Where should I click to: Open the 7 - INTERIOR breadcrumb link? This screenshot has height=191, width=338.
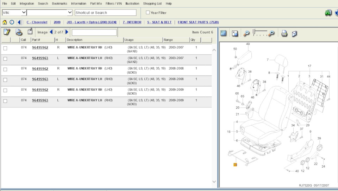click(x=132, y=22)
